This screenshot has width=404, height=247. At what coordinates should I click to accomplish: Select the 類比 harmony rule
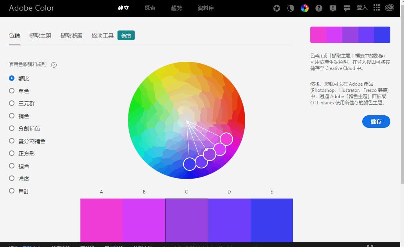20,79
